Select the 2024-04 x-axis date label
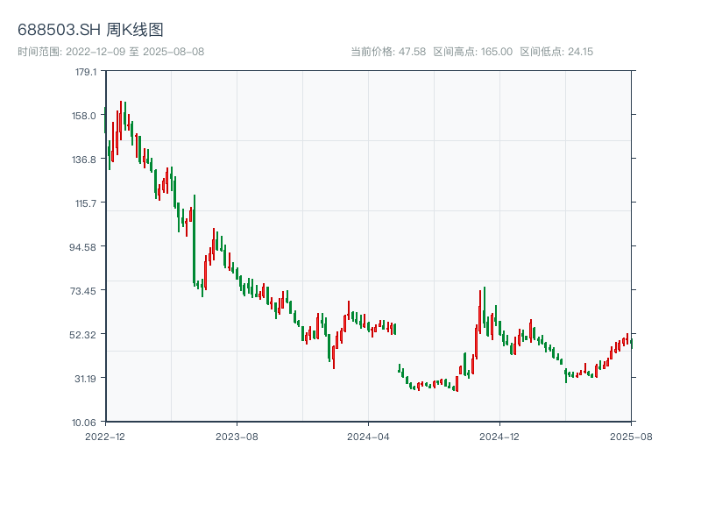Viewport: 701px width, 526px height. [x=368, y=436]
